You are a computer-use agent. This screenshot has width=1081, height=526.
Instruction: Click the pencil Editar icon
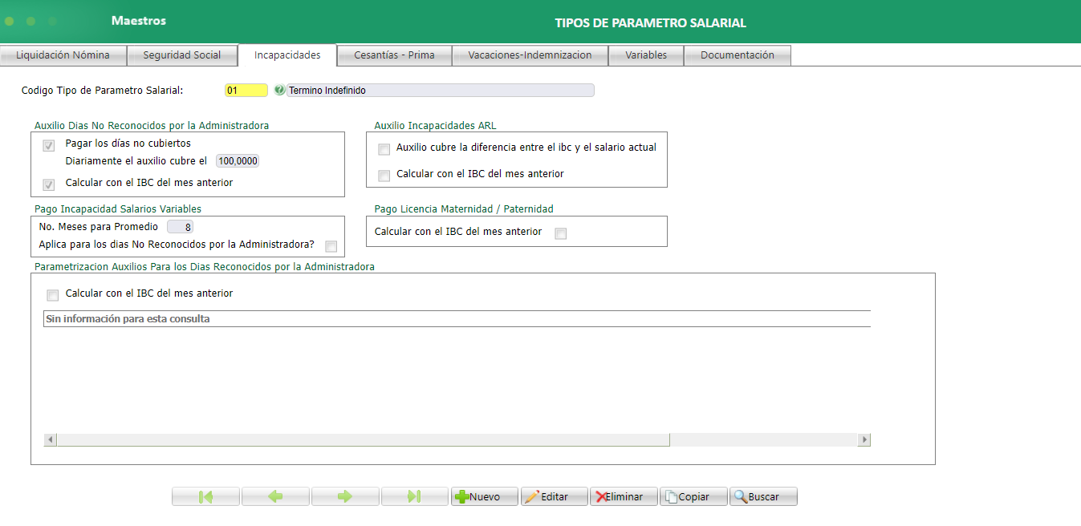click(532, 496)
